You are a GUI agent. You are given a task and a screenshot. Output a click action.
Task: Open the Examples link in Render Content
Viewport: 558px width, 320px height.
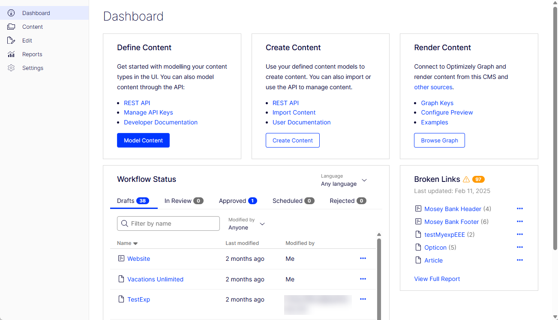point(435,122)
